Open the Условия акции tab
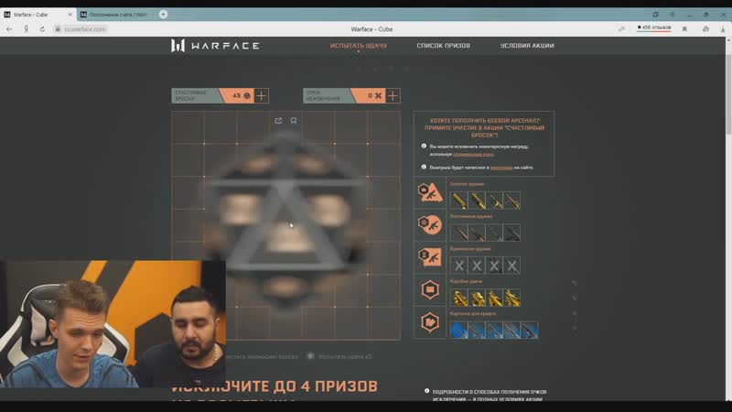This screenshot has width=732, height=412. point(527,46)
